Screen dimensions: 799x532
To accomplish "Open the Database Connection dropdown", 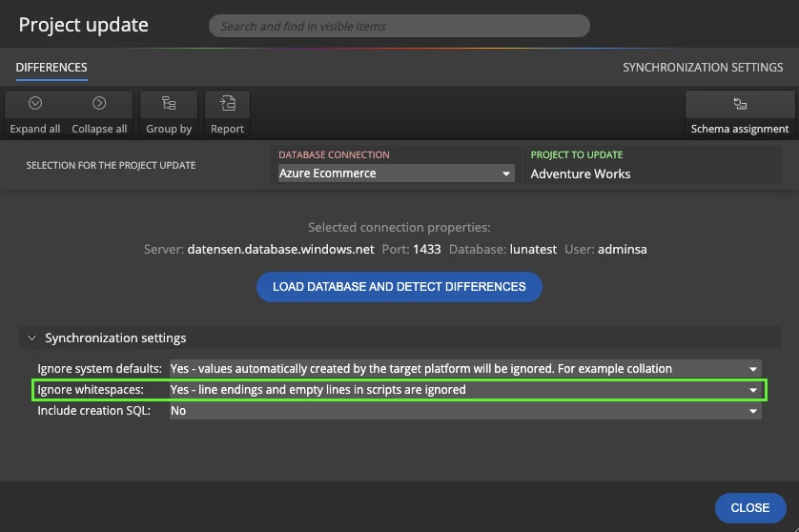I will (396, 174).
